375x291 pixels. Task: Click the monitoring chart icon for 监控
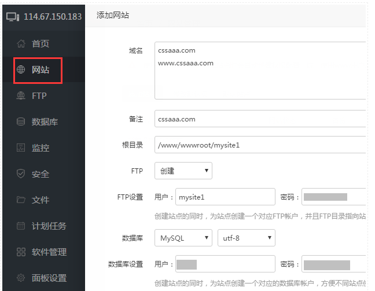coord(21,148)
